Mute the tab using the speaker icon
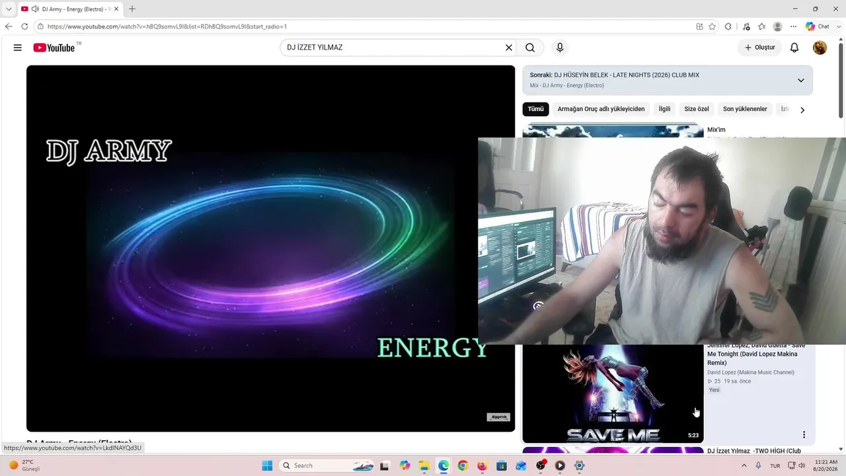This screenshot has width=846, height=476. (35, 9)
